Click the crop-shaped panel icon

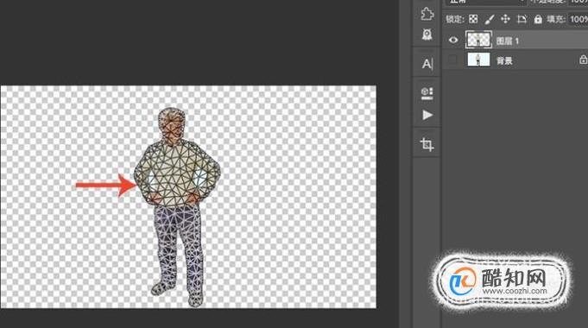[427, 144]
